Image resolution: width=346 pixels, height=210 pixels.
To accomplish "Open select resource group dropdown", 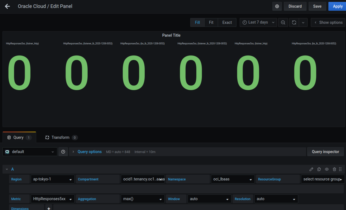I will 323,179.
